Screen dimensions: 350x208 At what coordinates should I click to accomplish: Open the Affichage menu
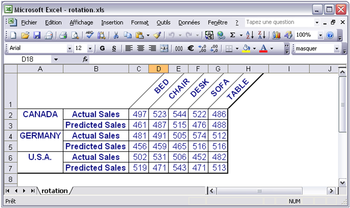[x=81, y=23]
